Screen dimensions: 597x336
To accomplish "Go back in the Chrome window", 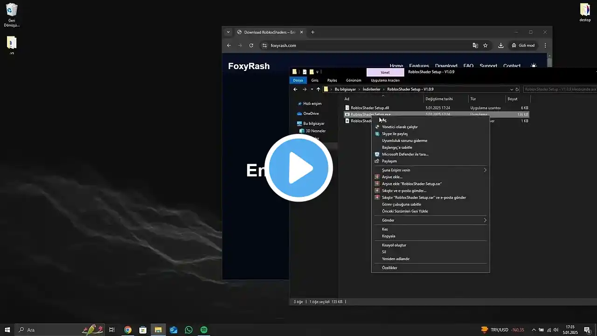I will 229,45.
